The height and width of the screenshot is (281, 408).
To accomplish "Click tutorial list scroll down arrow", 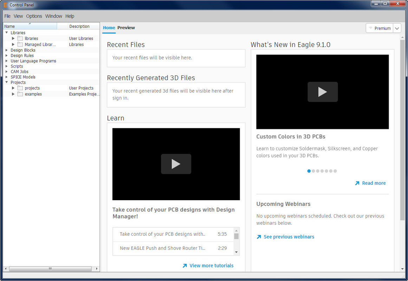I will 236,252.
